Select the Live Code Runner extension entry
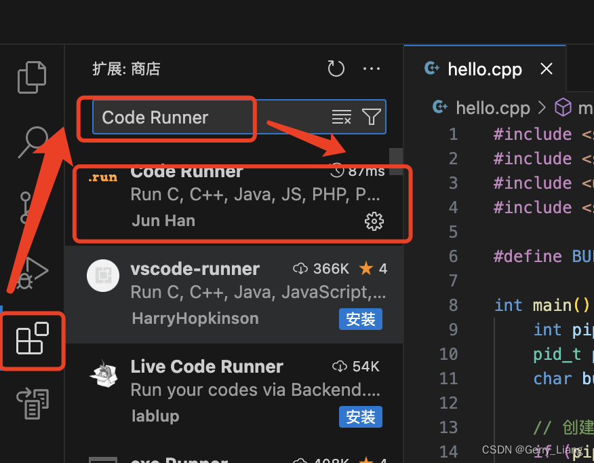594x463 pixels. click(x=235, y=392)
